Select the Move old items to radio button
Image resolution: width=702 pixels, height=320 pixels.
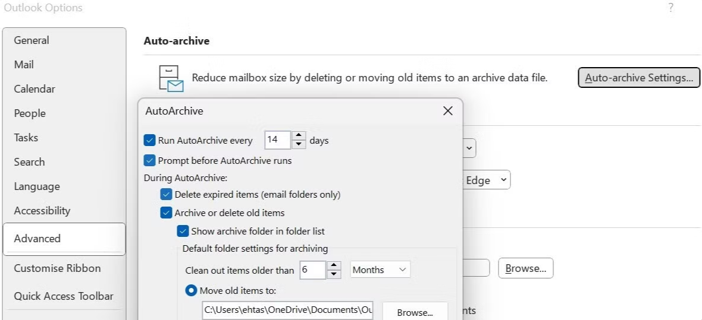pos(191,291)
